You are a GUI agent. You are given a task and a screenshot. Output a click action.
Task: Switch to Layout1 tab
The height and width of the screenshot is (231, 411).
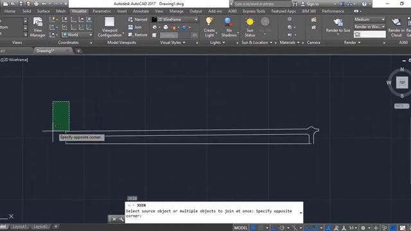19,227
